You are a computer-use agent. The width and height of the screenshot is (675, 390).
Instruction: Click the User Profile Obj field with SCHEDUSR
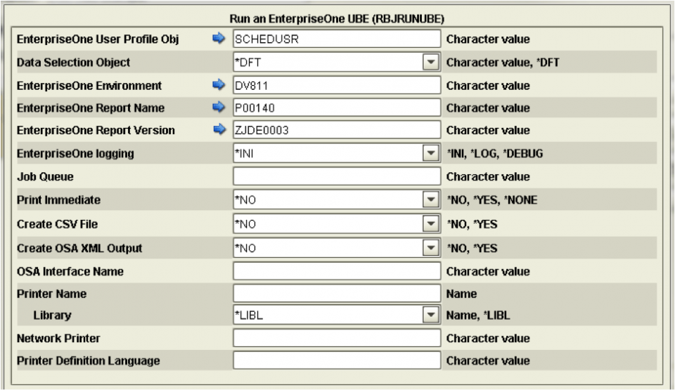[337, 39]
